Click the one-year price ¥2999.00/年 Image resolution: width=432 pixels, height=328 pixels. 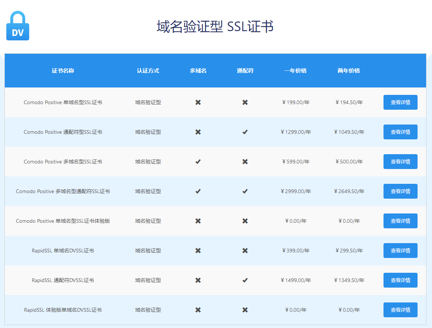coord(296,192)
